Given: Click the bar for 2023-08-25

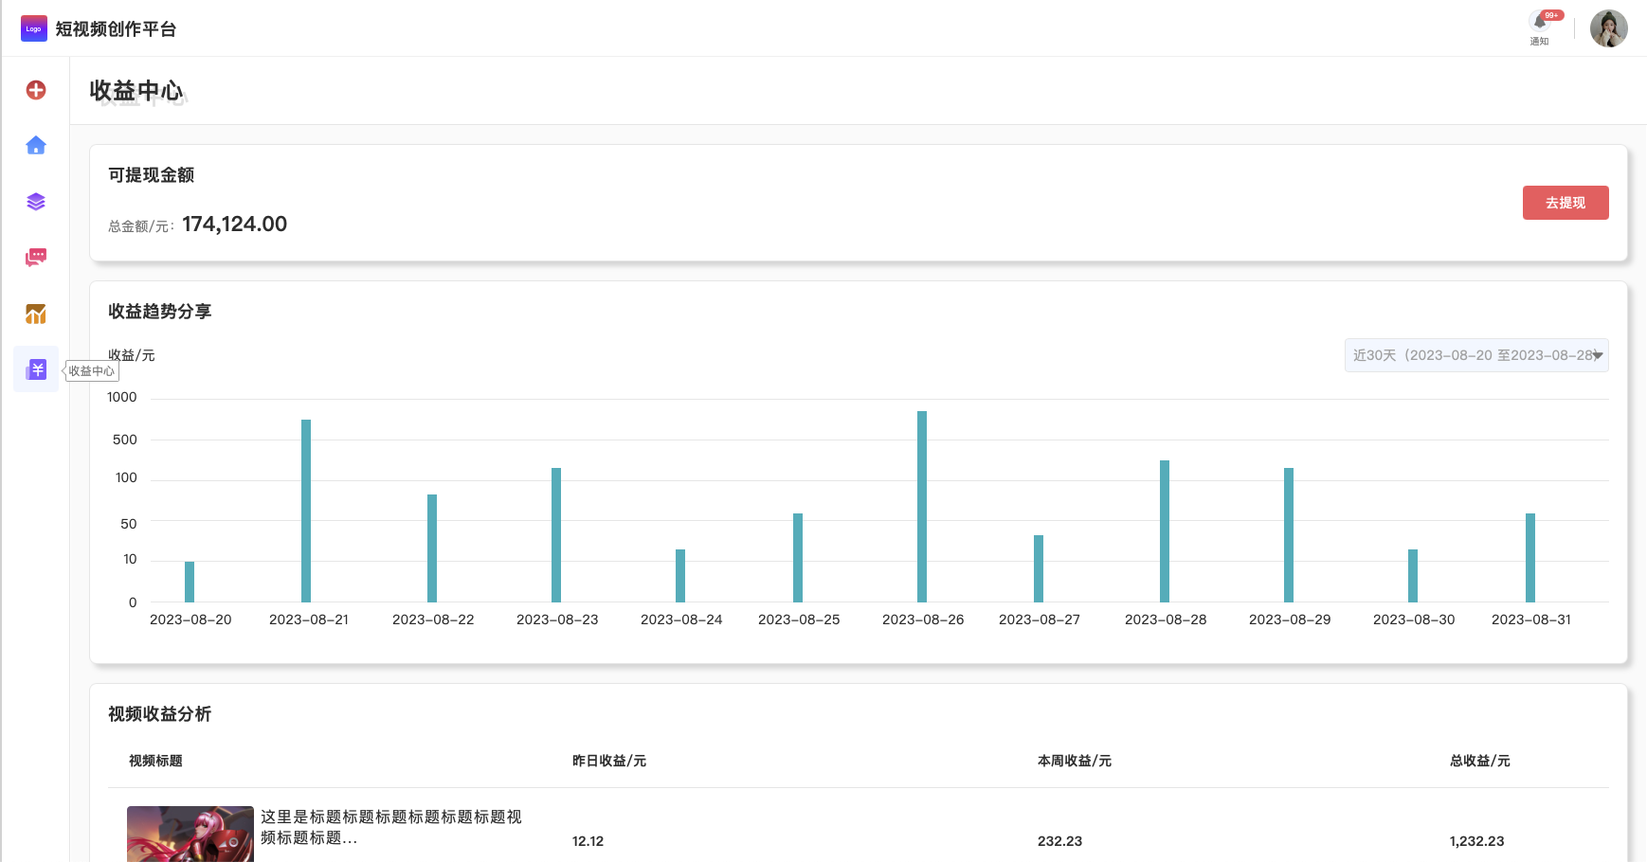Looking at the screenshot, I should pos(798,558).
